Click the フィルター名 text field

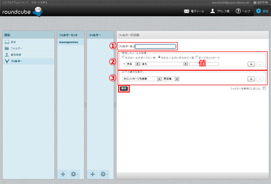pyautogui.click(x=155, y=46)
